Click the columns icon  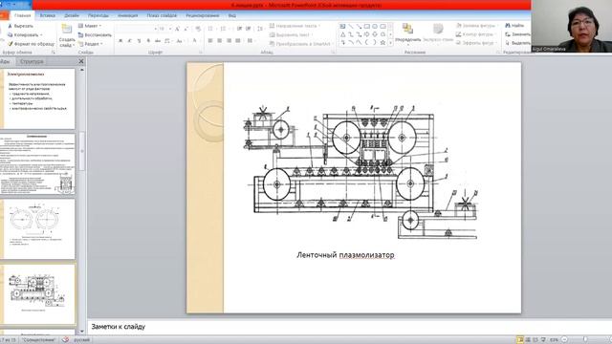(251, 40)
